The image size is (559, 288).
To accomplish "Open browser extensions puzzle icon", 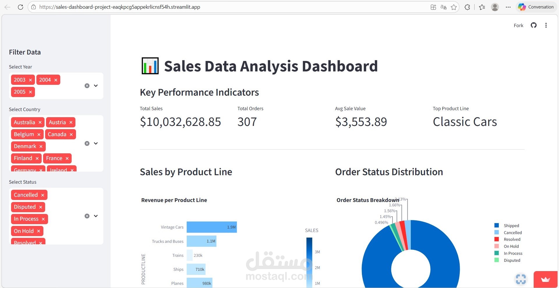I will (467, 7).
